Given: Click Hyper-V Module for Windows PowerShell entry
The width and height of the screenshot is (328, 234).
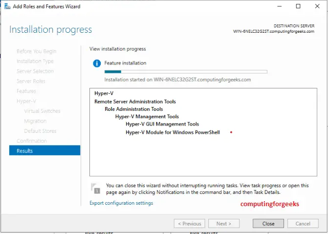Looking at the screenshot, I should pos(173,132).
